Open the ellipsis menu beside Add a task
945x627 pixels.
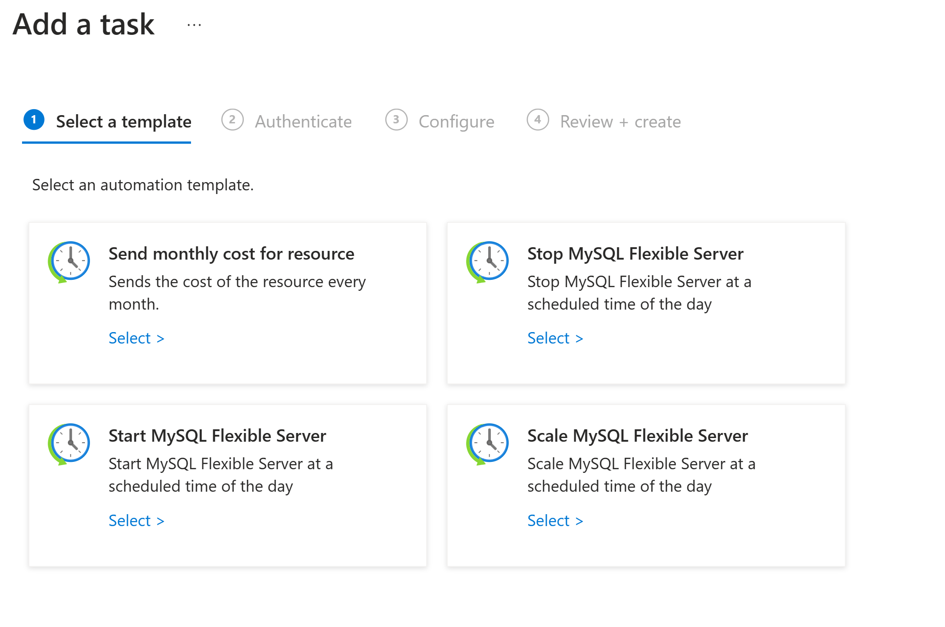194,25
